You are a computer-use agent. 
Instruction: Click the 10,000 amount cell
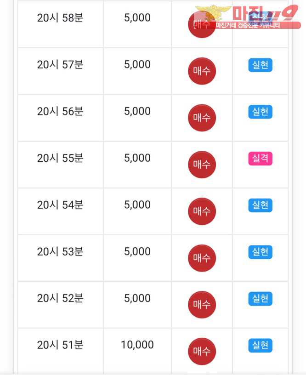coord(137,345)
